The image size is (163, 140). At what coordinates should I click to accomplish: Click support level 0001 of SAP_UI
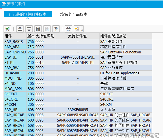pos(45,57)
